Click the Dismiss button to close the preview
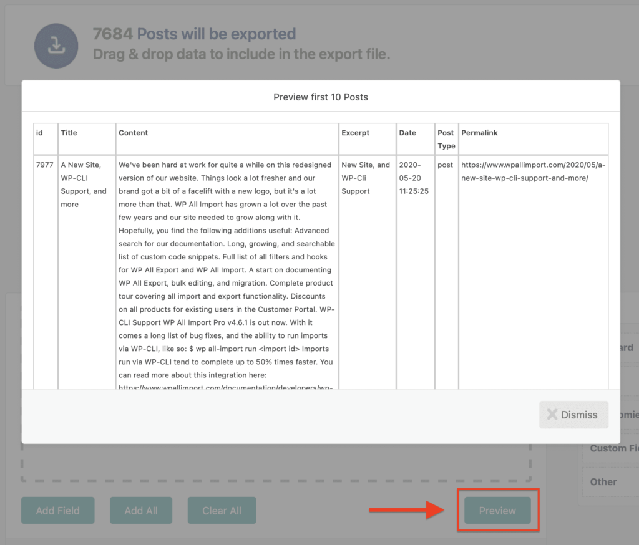 [573, 415]
